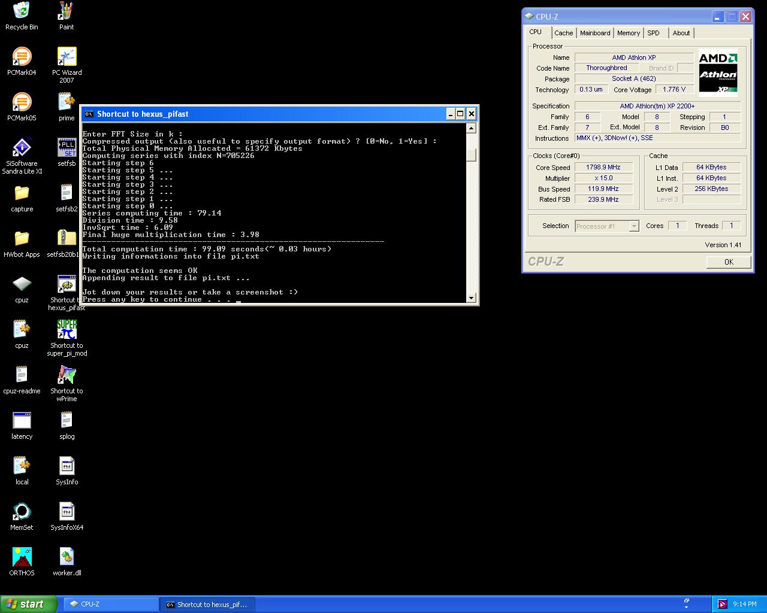Click the Thoroughbred code name field
The height and width of the screenshot is (613, 767).
point(607,68)
